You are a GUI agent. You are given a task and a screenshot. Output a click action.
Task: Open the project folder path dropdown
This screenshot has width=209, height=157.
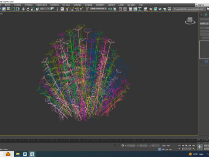190,9
